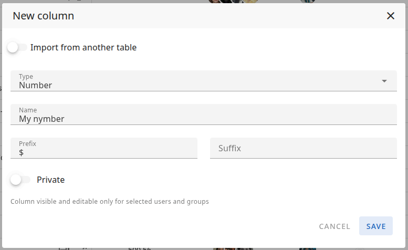408x250 pixels.
Task: Enable the Private column switch
Action: tap(20, 180)
